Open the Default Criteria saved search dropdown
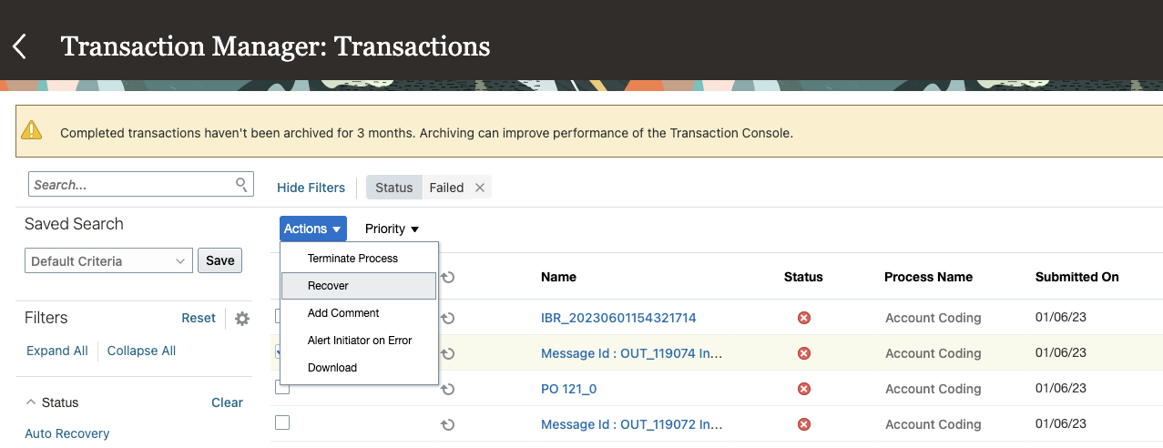 tap(108, 261)
